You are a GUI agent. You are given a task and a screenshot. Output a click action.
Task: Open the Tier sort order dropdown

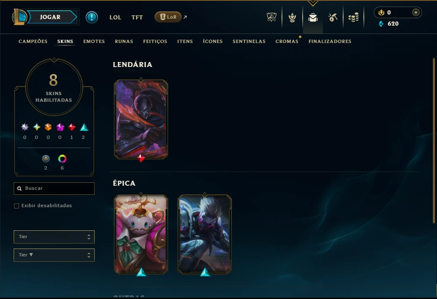(54, 255)
